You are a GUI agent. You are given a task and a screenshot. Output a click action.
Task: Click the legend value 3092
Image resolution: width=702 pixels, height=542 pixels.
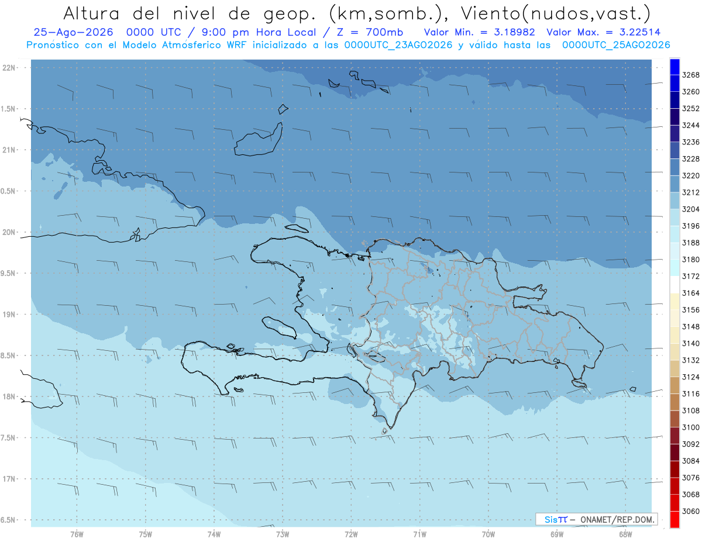coord(691,444)
